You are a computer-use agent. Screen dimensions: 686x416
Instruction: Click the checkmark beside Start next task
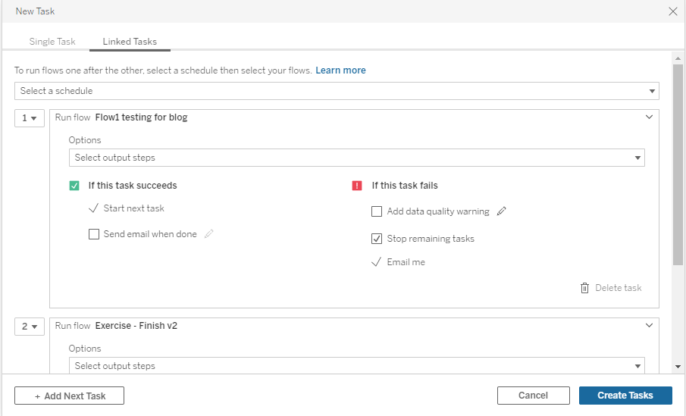tap(93, 208)
